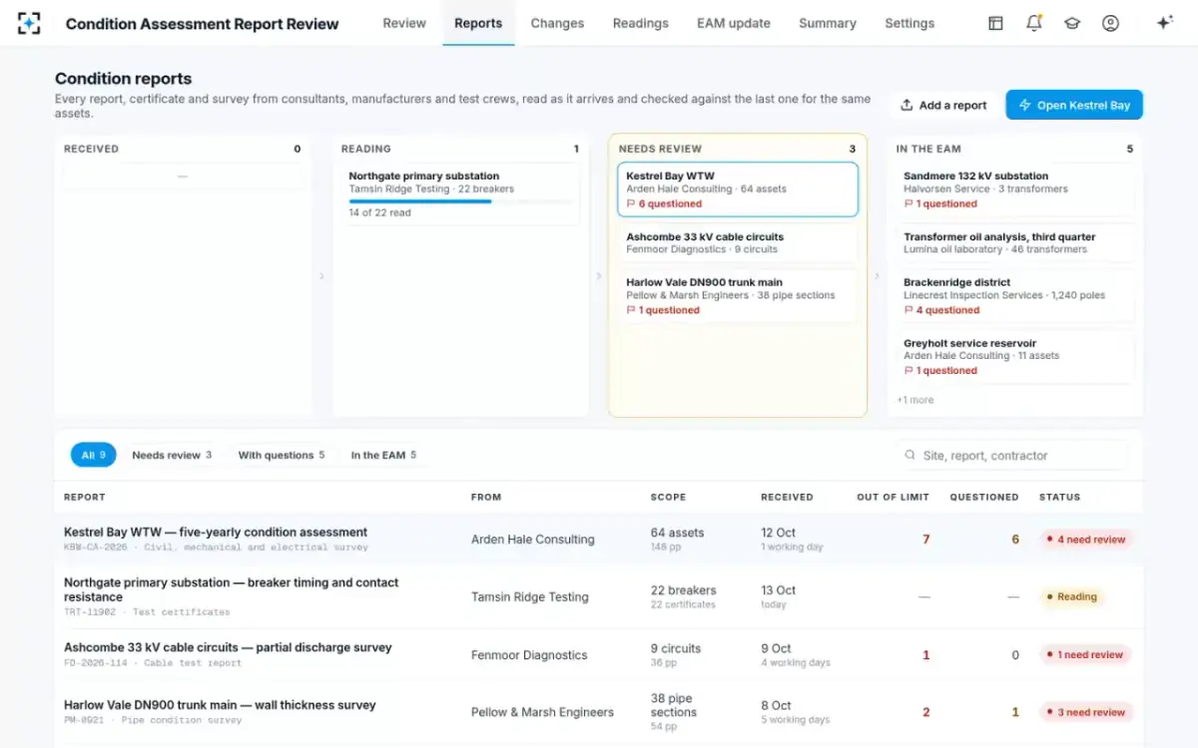
Task: Click Fenmoor Diagnostics in table
Action: click(529, 655)
